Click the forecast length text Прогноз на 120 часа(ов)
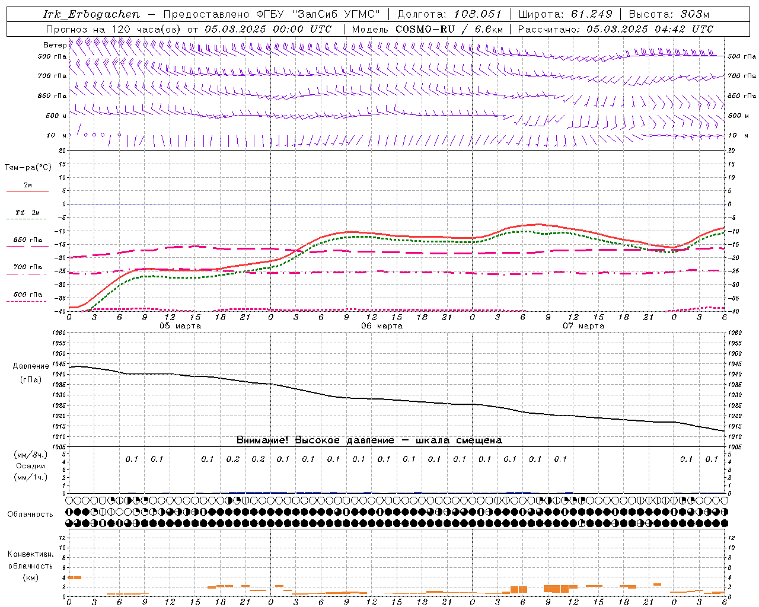Screen dimensions: 759x607 (x=114, y=29)
